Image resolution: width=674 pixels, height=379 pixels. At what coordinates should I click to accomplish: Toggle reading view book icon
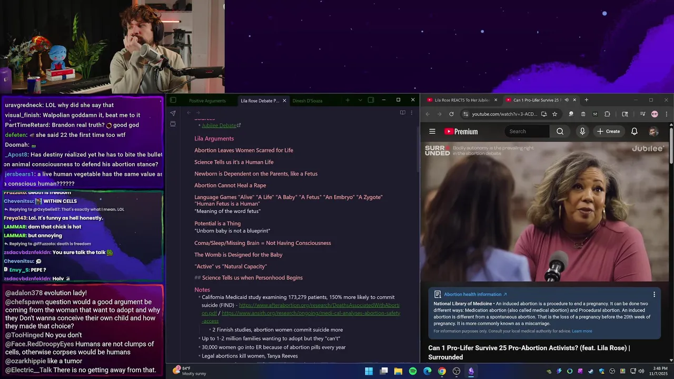403,113
